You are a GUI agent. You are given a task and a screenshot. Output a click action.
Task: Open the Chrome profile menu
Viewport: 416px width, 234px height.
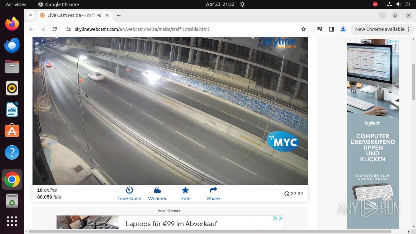click(343, 29)
